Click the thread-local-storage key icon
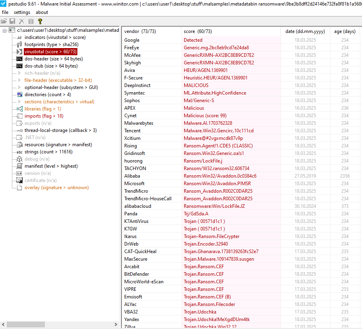The height and width of the screenshot is (329, 362). point(19,131)
